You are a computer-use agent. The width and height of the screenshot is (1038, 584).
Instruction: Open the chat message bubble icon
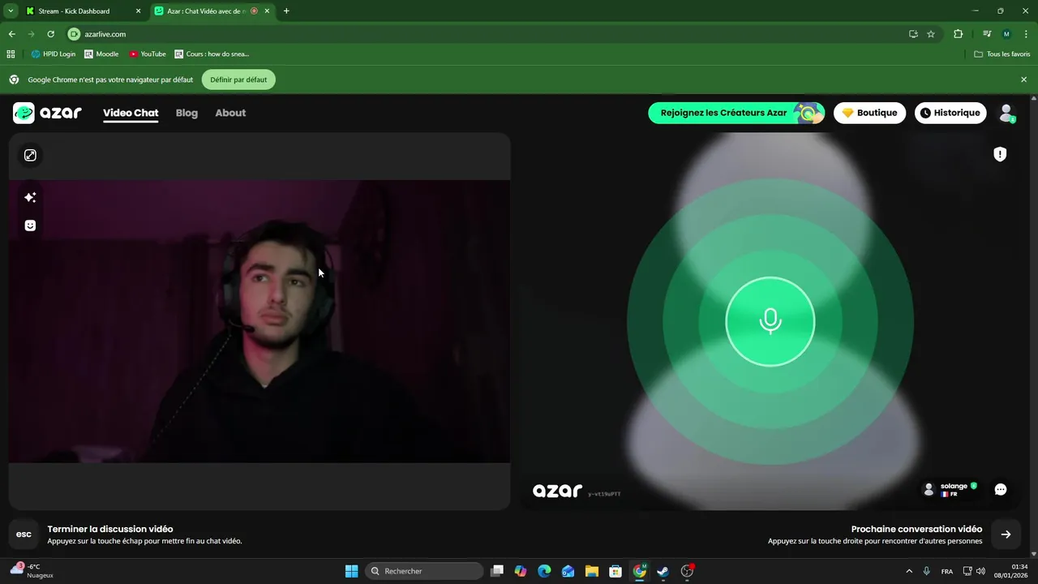coord(1001,489)
